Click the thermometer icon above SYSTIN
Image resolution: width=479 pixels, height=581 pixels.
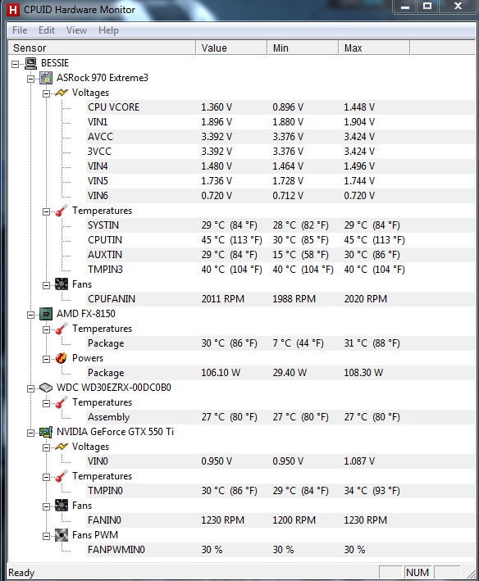point(62,211)
